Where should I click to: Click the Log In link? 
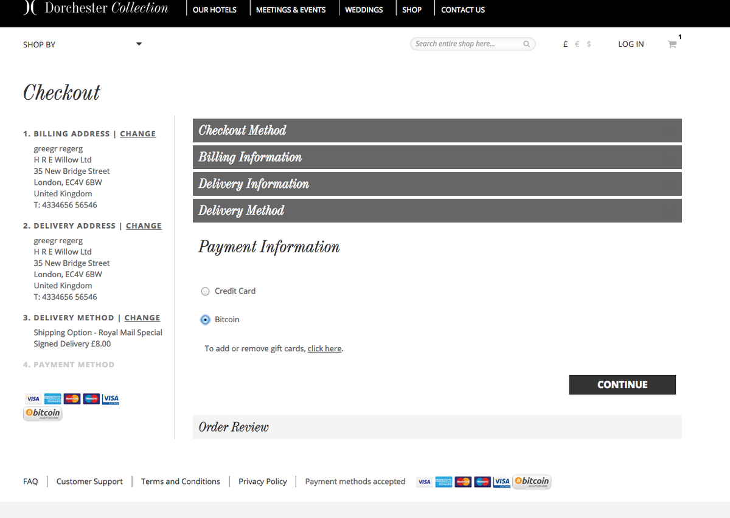click(x=631, y=44)
